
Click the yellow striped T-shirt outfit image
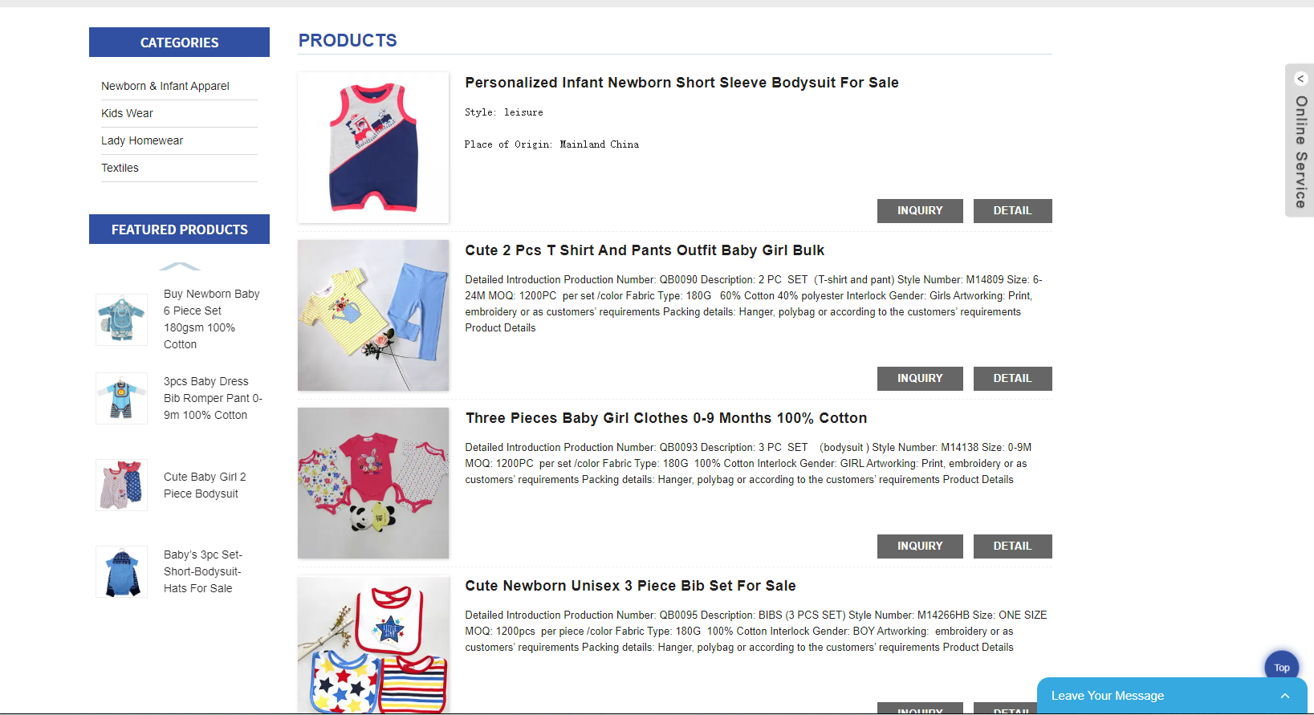(373, 315)
